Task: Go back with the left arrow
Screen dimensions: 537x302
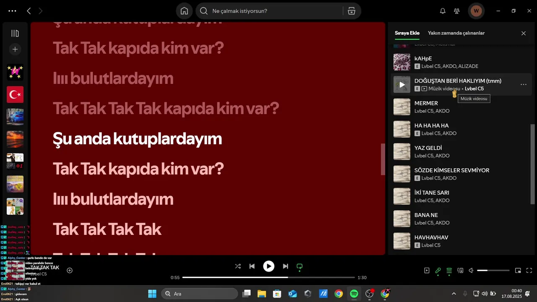Action: pyautogui.click(x=29, y=11)
